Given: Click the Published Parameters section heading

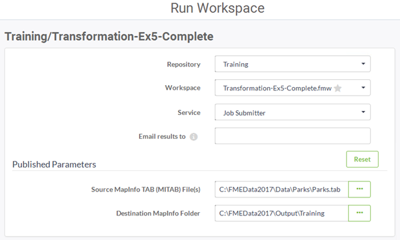Looking at the screenshot, I should tap(55, 164).
